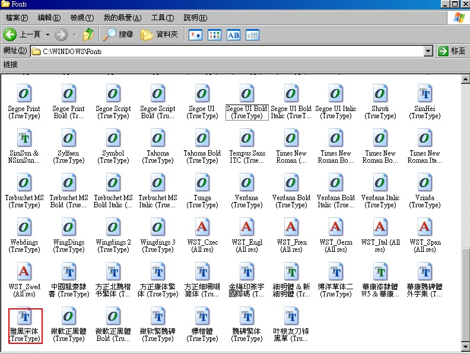470x354 pixels.
Task: Show fonts by similarity (AB icon)
Action: (233, 35)
